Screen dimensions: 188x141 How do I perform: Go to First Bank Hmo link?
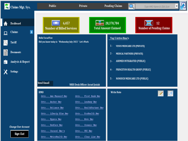coord(88,96)
